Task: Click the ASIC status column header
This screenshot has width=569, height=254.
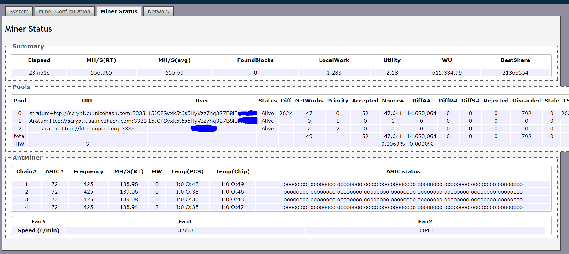Action: [403, 171]
